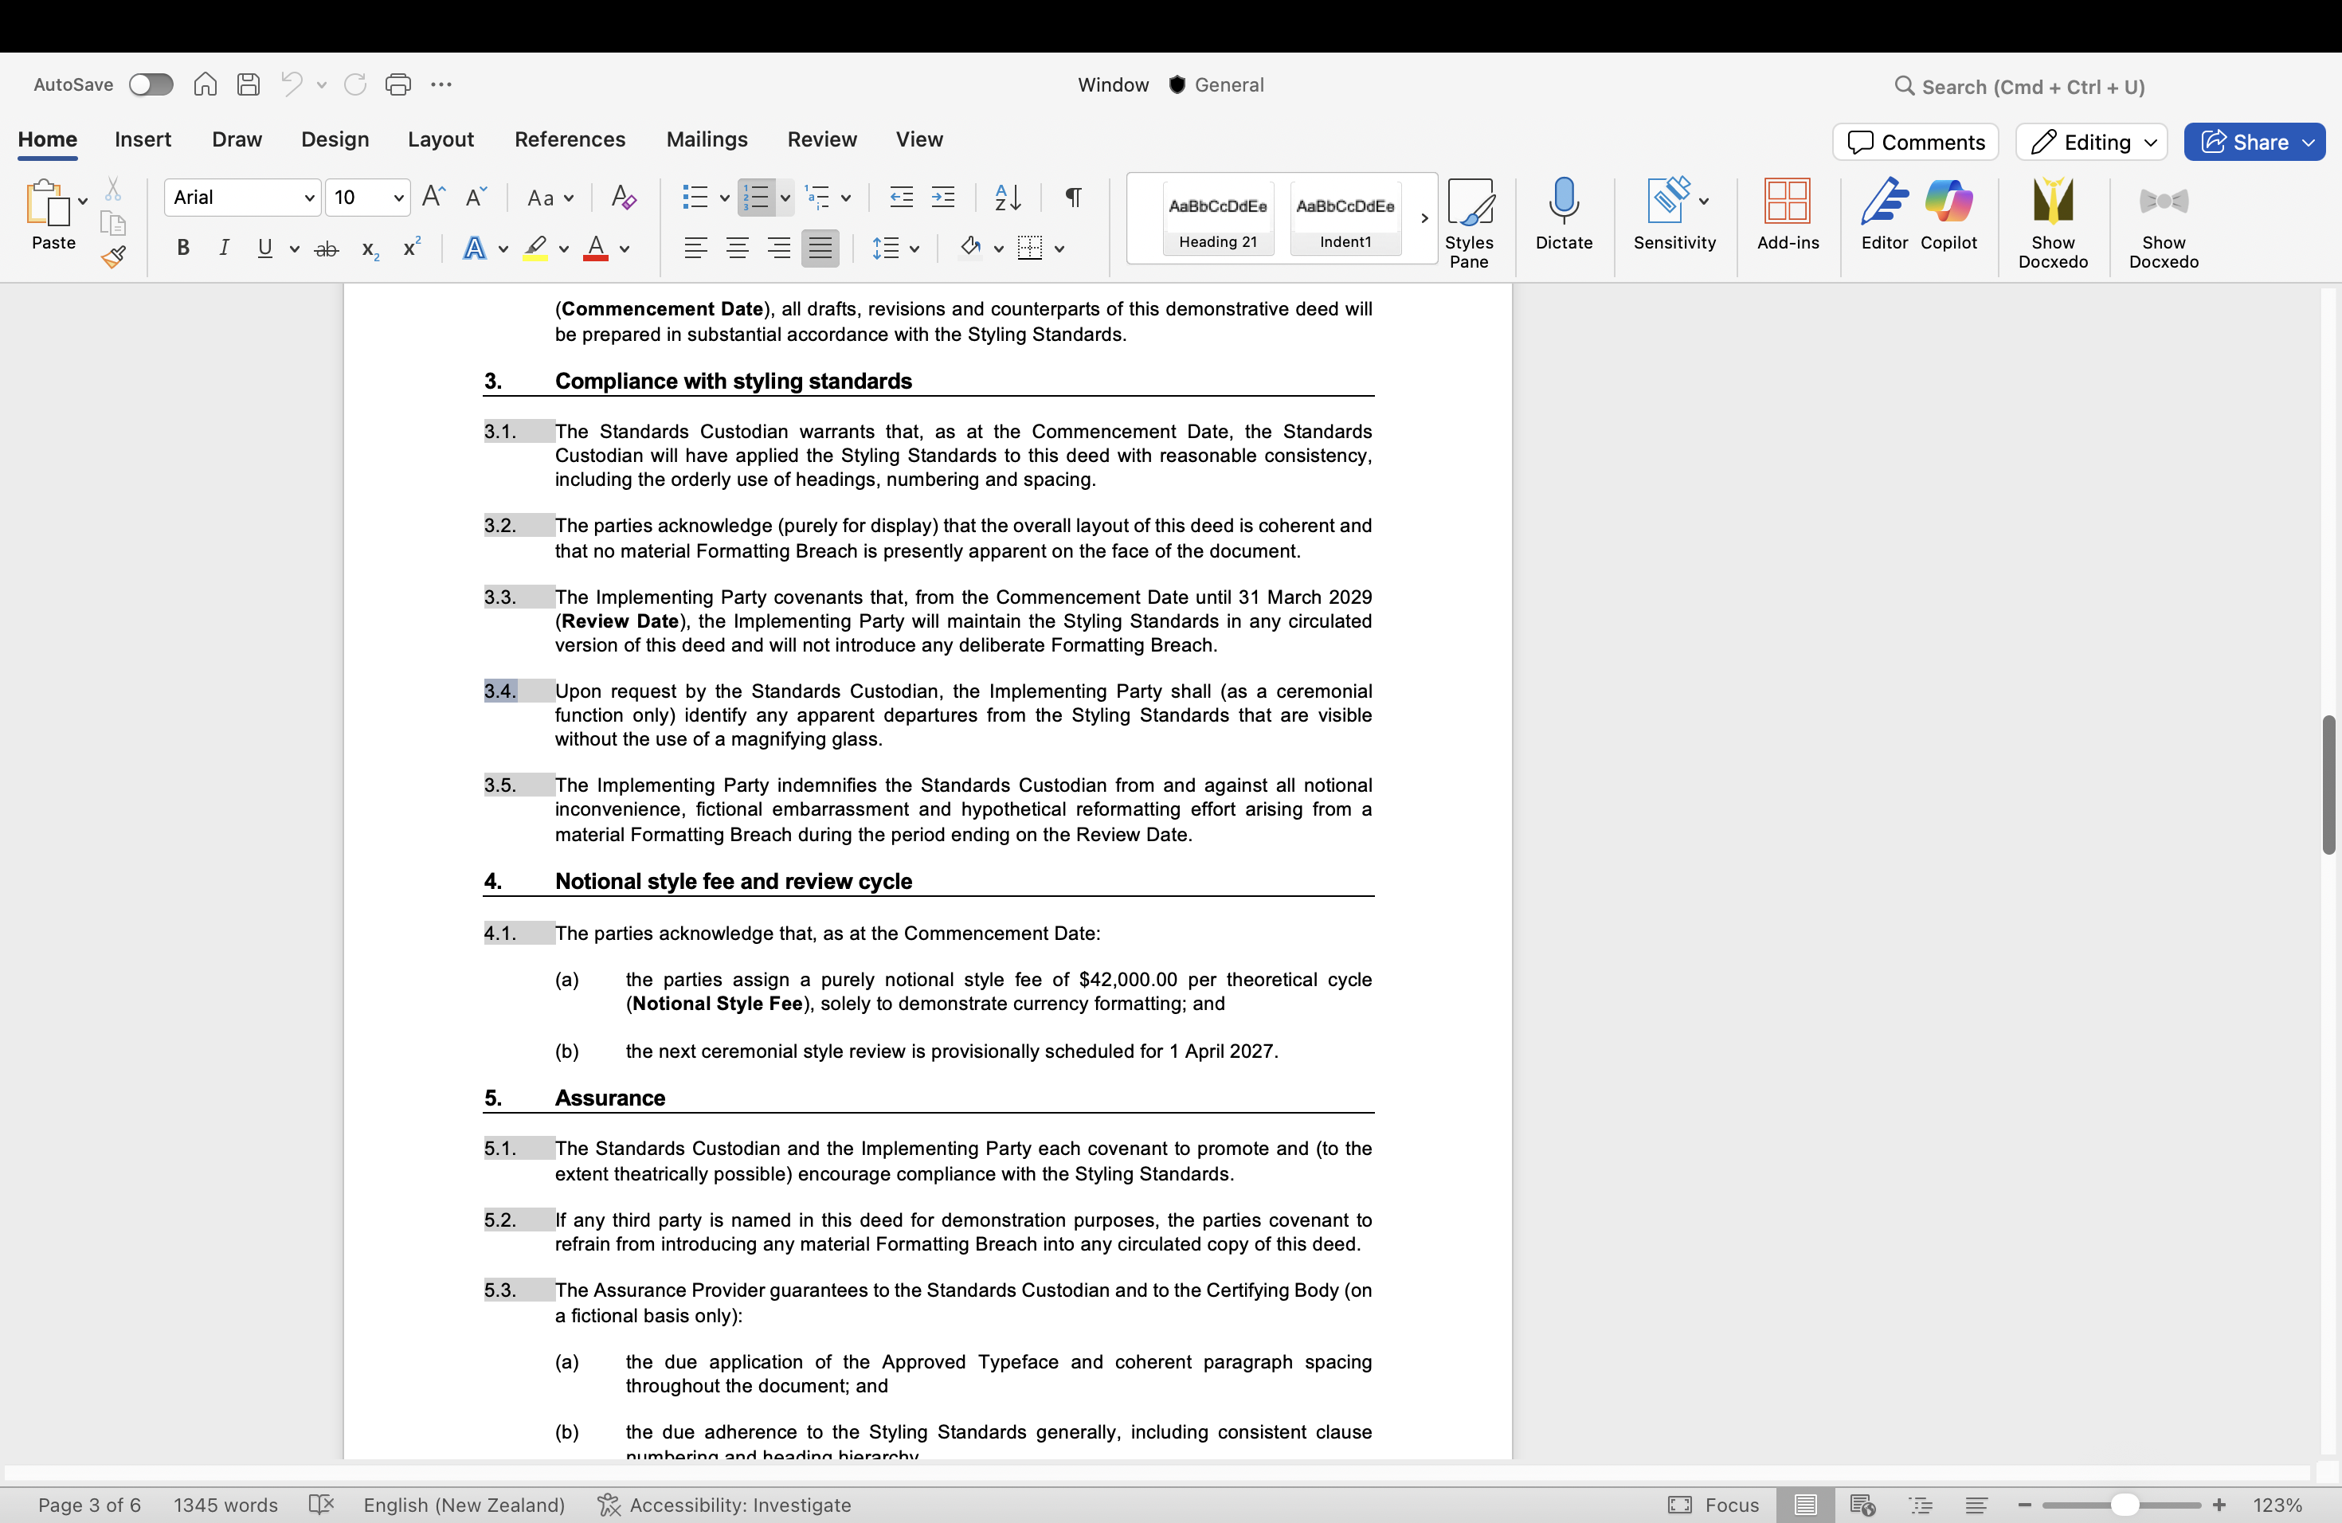Expand the styles gallery chevron
Screen dimensions: 2342x1523
(1424, 218)
